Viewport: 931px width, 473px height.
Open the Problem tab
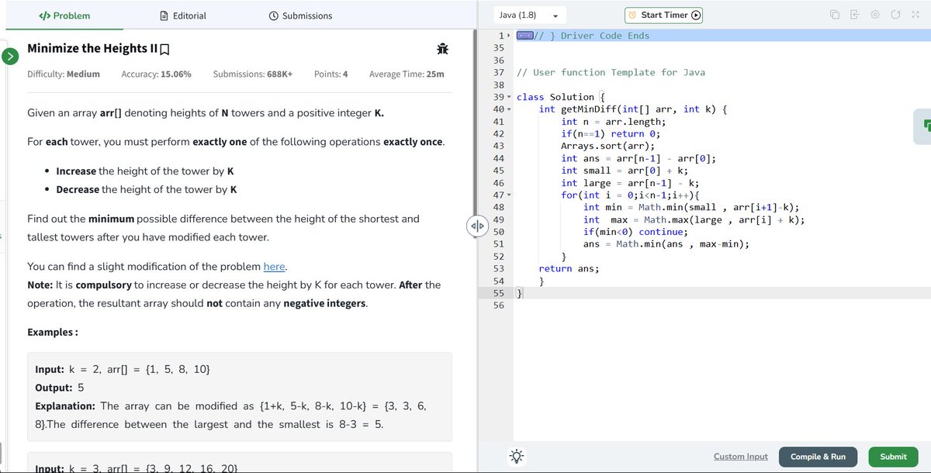pyautogui.click(x=64, y=16)
